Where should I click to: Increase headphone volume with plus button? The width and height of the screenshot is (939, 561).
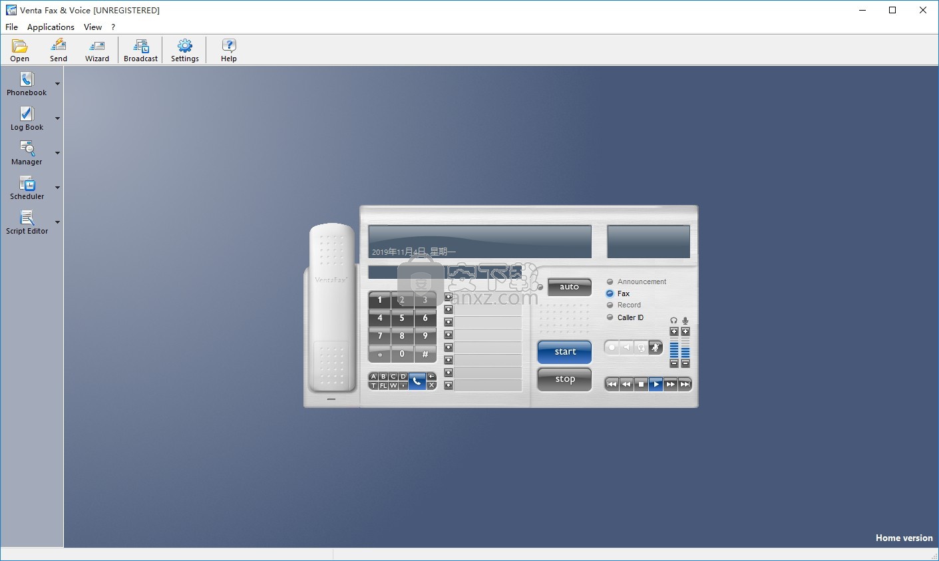tap(674, 331)
